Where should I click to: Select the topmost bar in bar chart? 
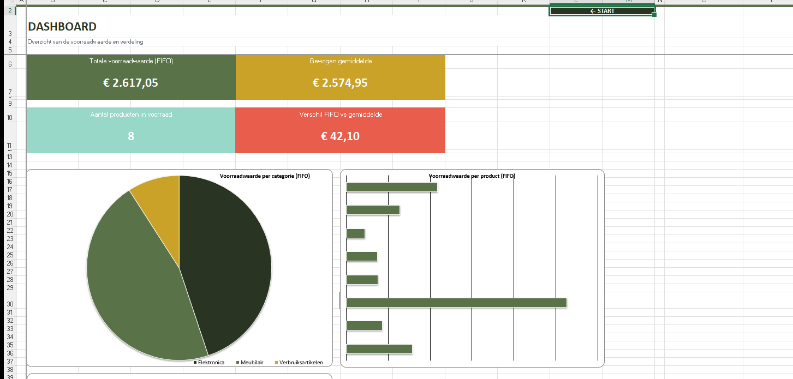[391, 187]
